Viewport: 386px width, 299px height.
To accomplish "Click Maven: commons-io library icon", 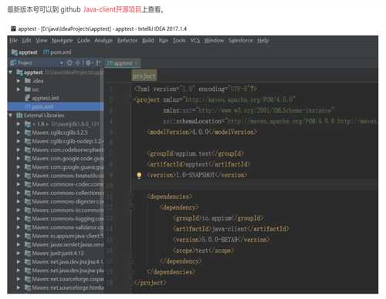I will pos(28,210).
